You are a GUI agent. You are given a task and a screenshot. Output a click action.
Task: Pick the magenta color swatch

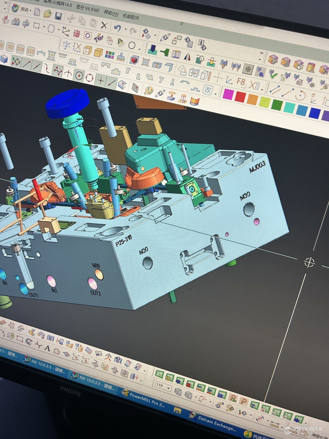point(228,94)
